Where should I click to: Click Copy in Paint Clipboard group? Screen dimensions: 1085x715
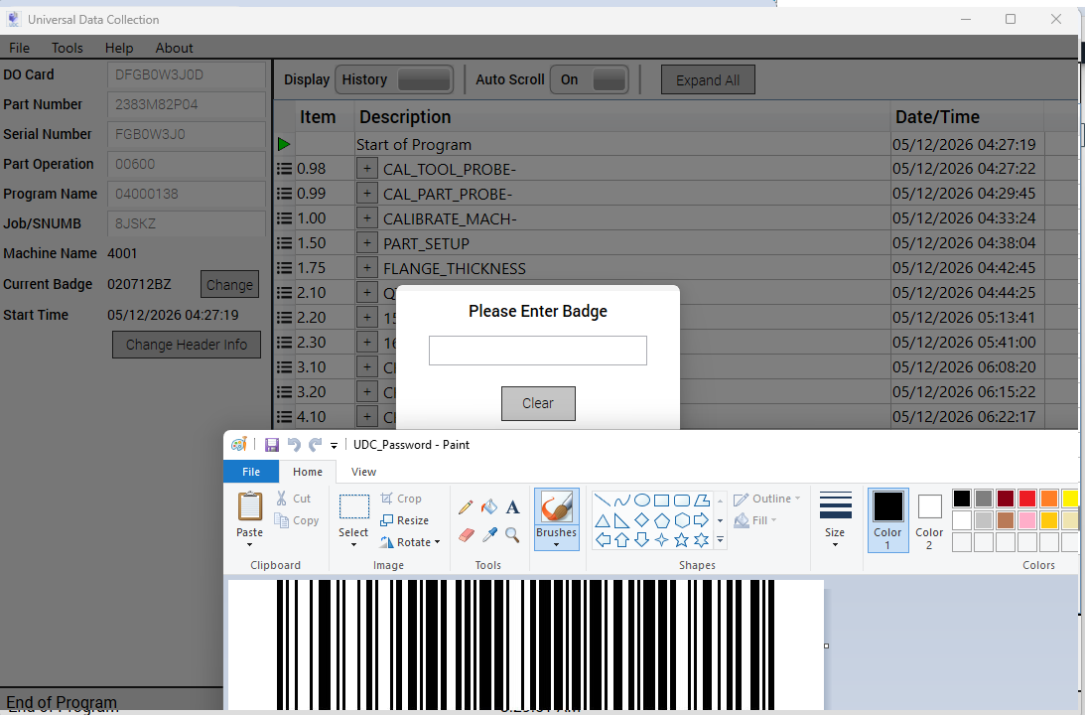point(297,520)
